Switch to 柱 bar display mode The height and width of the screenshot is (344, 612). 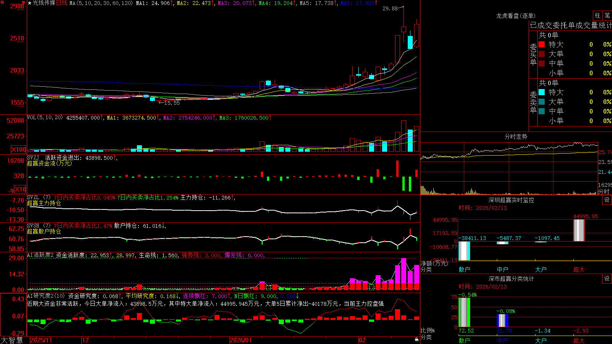pos(597,15)
